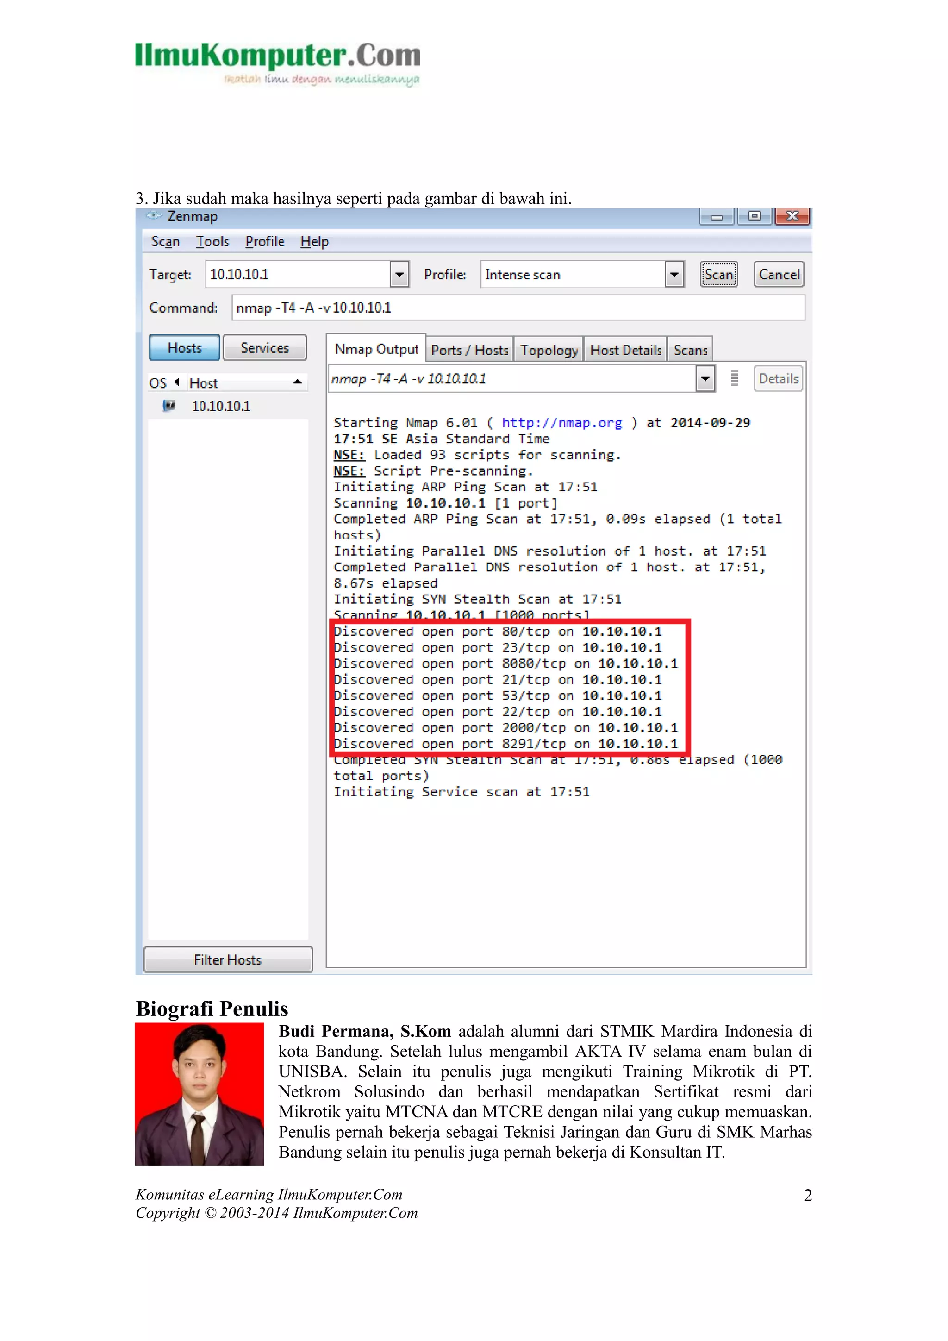This screenshot has height=1341, width=948.
Task: Click the Filter Hosts button
Action: pos(228,959)
